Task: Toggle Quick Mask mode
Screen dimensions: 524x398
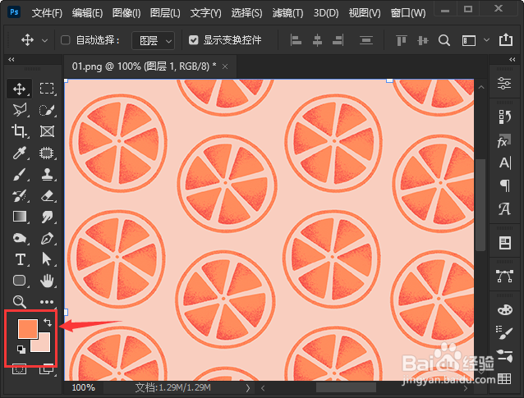Action: point(19,369)
